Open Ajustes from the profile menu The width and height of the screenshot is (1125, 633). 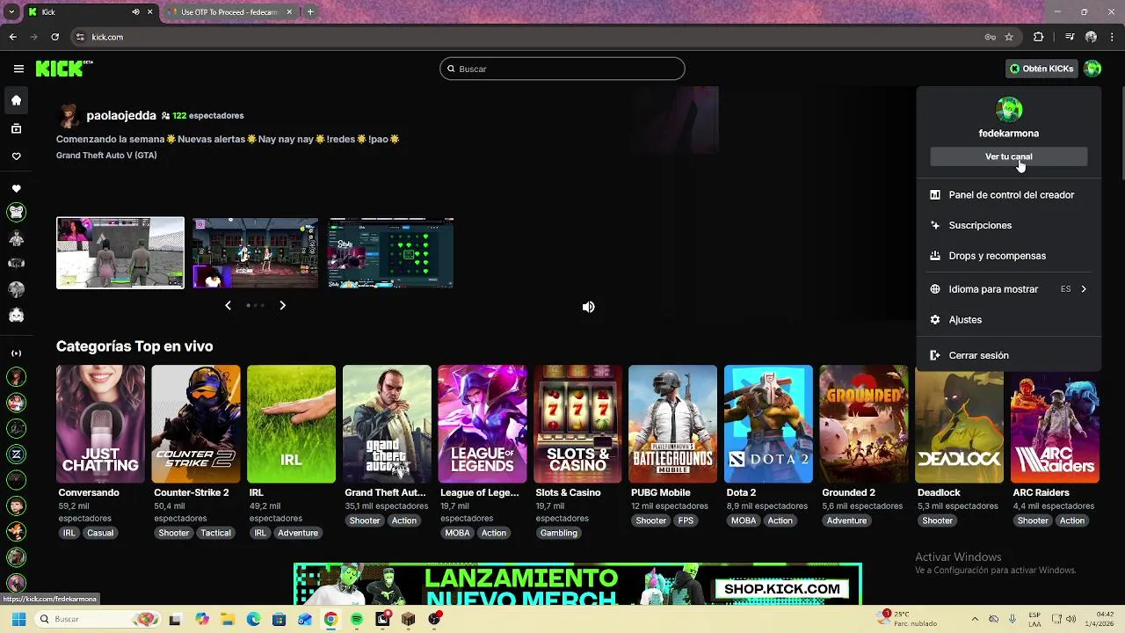1009,320
